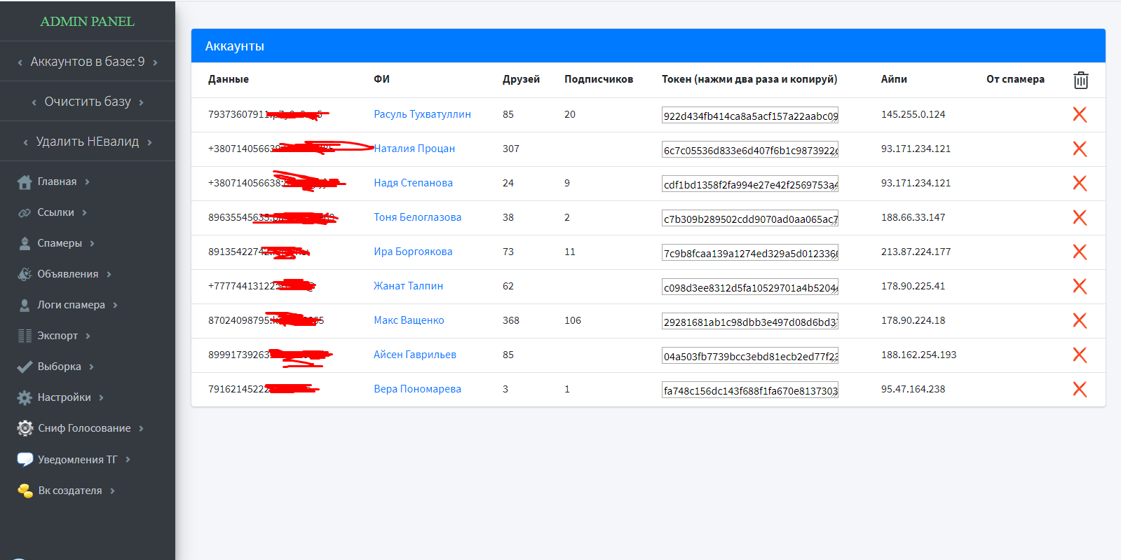1121x560 pixels.
Task: Click the gear icon beside Настройки
Action: tap(25, 398)
